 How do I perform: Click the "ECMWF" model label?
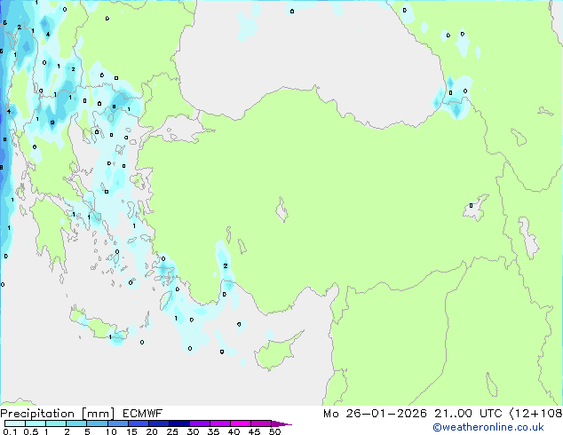[143, 414]
